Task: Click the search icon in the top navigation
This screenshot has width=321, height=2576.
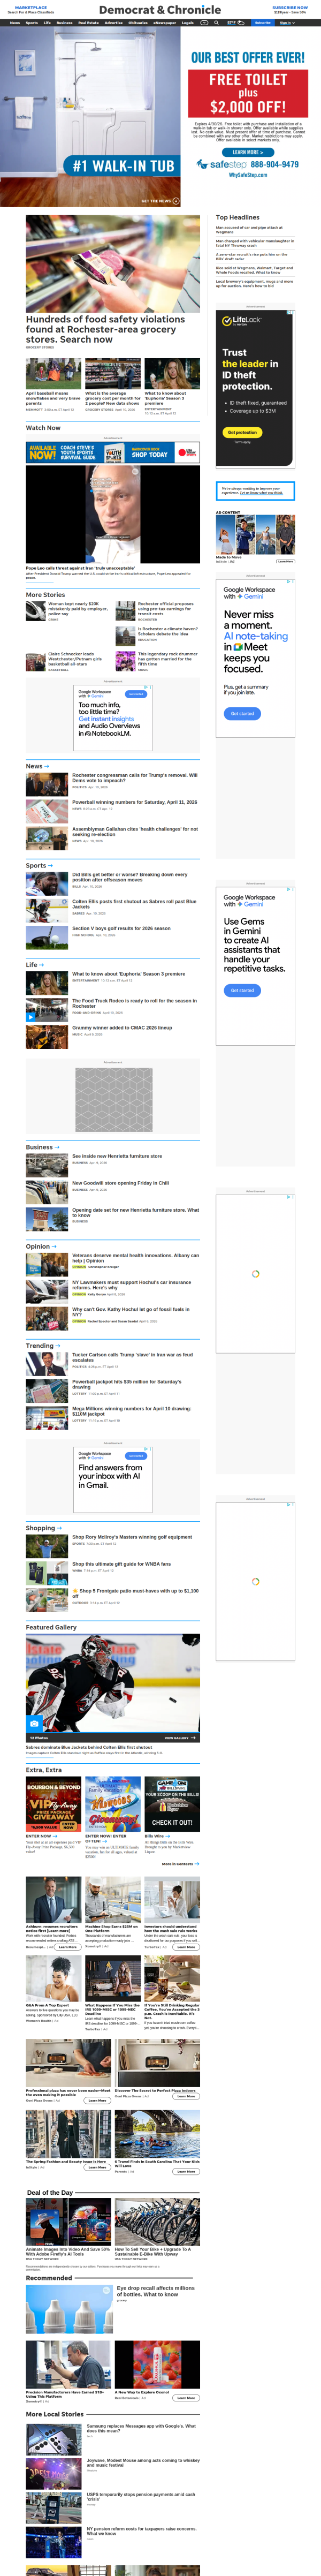Action: click(218, 22)
